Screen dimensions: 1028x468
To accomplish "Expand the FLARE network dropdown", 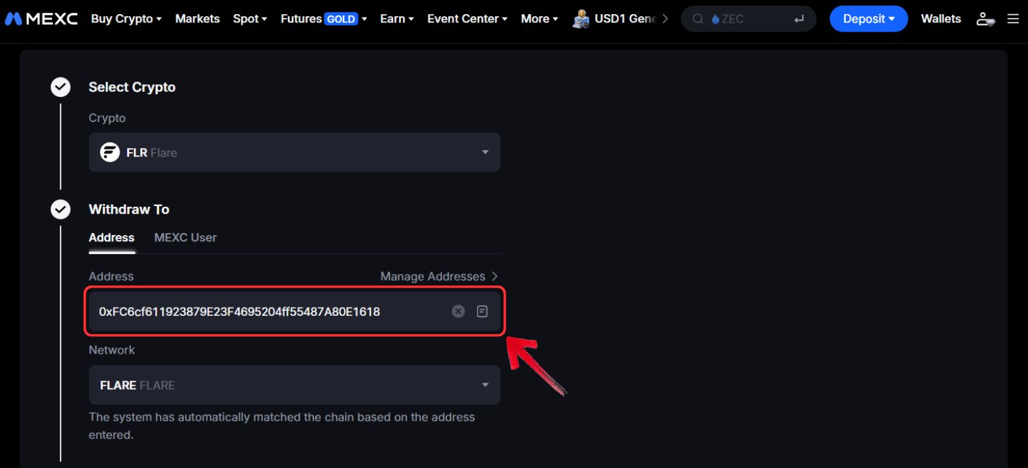I will (x=485, y=385).
